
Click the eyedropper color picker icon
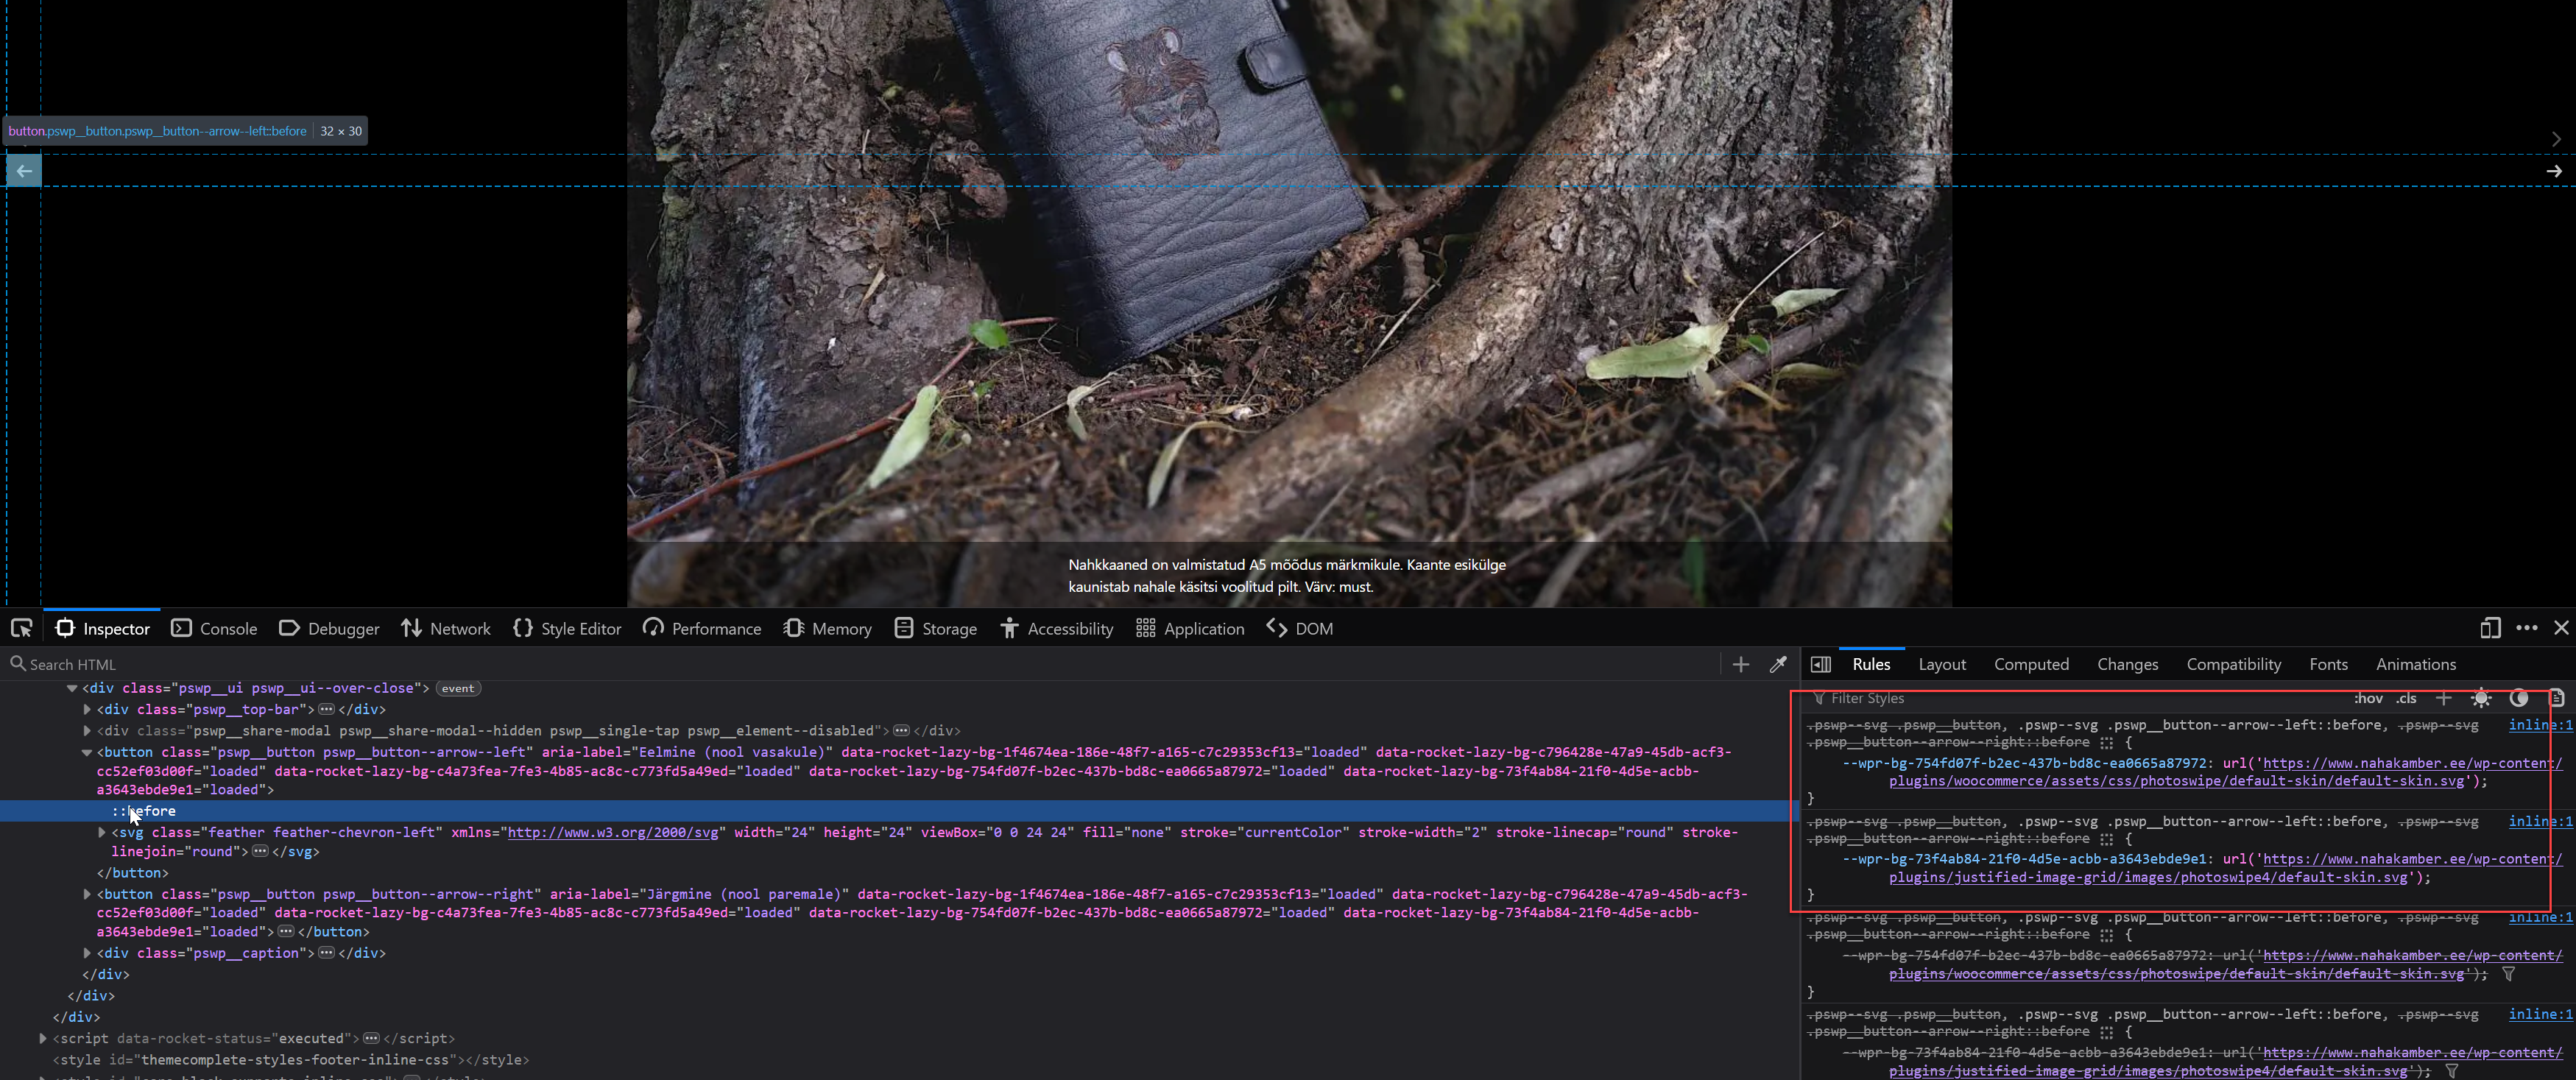(x=1778, y=664)
